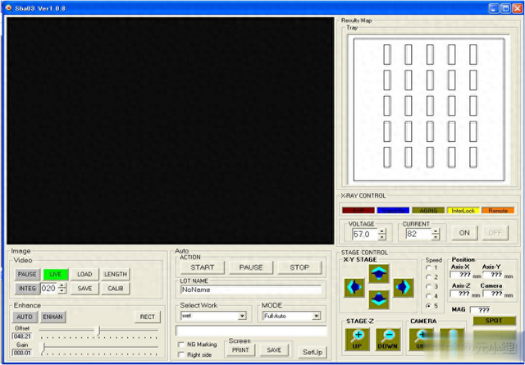Screen dimensions: 525x365
Task: Select center slot in Tray map
Action: pyautogui.click(x=430, y=106)
